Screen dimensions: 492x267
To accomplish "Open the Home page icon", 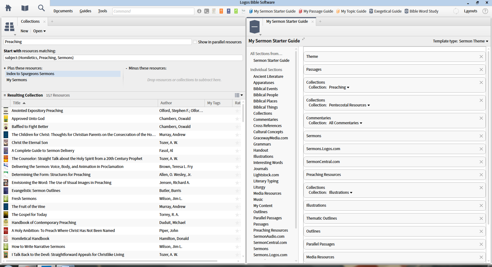I will tap(8, 8).
